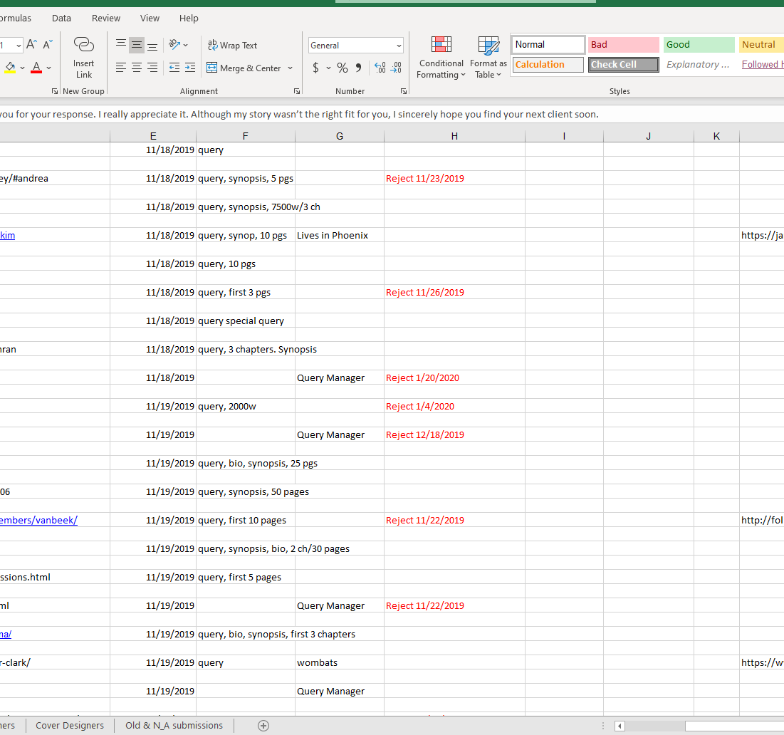
Task: Click Merge & Center
Action: [244, 68]
